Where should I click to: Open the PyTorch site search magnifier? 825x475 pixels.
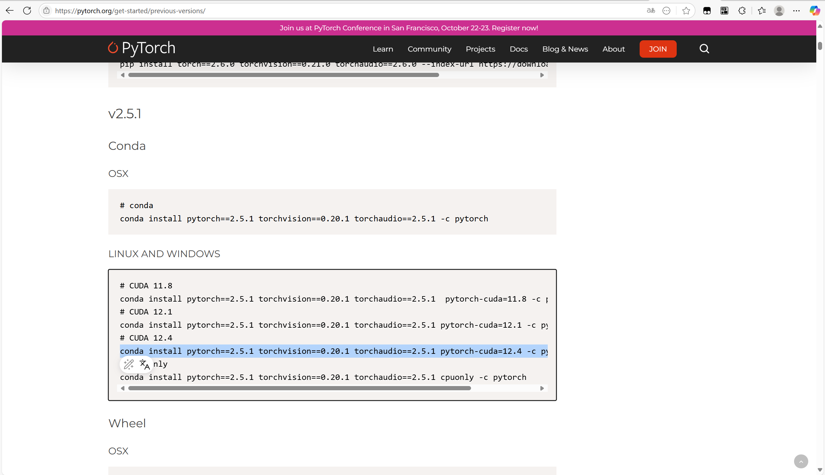pyautogui.click(x=704, y=49)
